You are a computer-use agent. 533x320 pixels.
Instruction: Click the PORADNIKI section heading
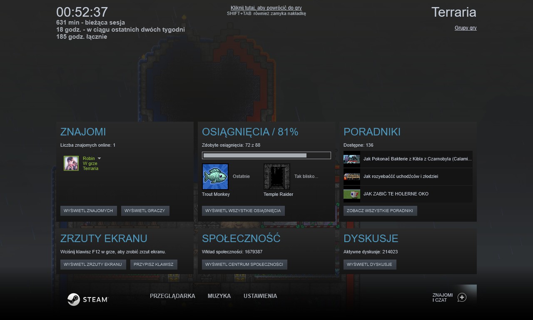point(372,132)
